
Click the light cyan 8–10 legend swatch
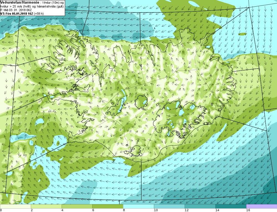tap(138, 206)
